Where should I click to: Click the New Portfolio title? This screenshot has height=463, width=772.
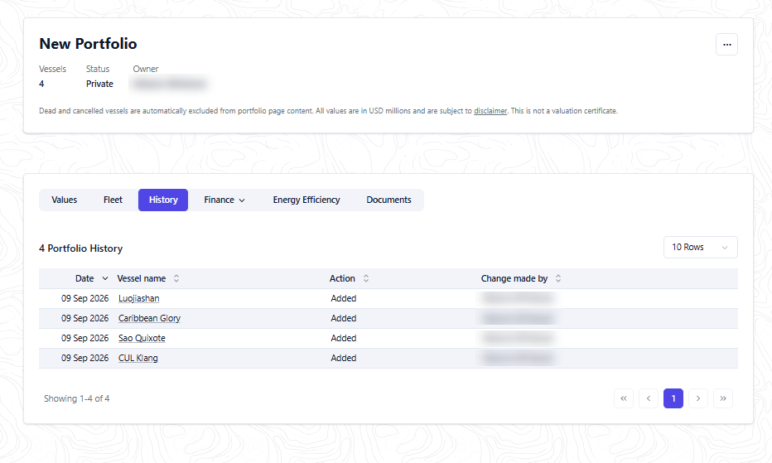(x=88, y=44)
